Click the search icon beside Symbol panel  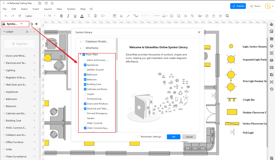(32, 24)
